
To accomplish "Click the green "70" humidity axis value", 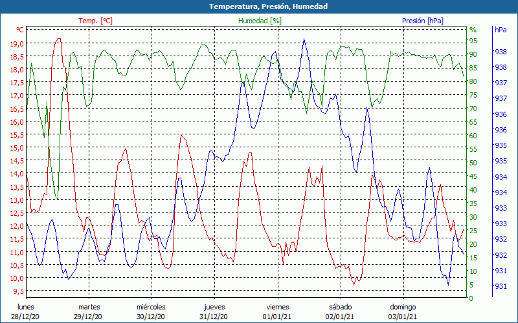I will click(x=473, y=109).
